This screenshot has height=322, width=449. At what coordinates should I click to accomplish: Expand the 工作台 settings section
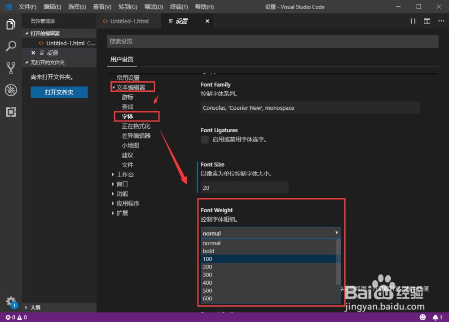point(113,174)
